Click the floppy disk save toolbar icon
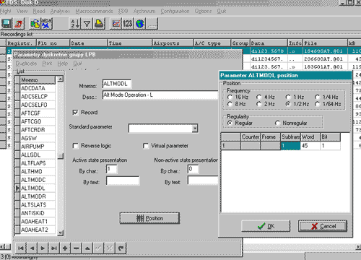 6,24
